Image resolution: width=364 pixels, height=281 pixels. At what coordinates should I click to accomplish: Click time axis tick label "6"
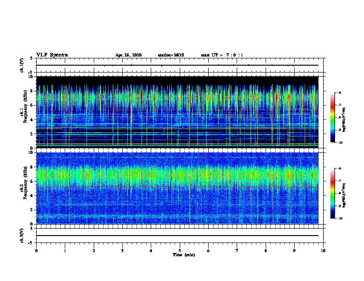(209, 251)
